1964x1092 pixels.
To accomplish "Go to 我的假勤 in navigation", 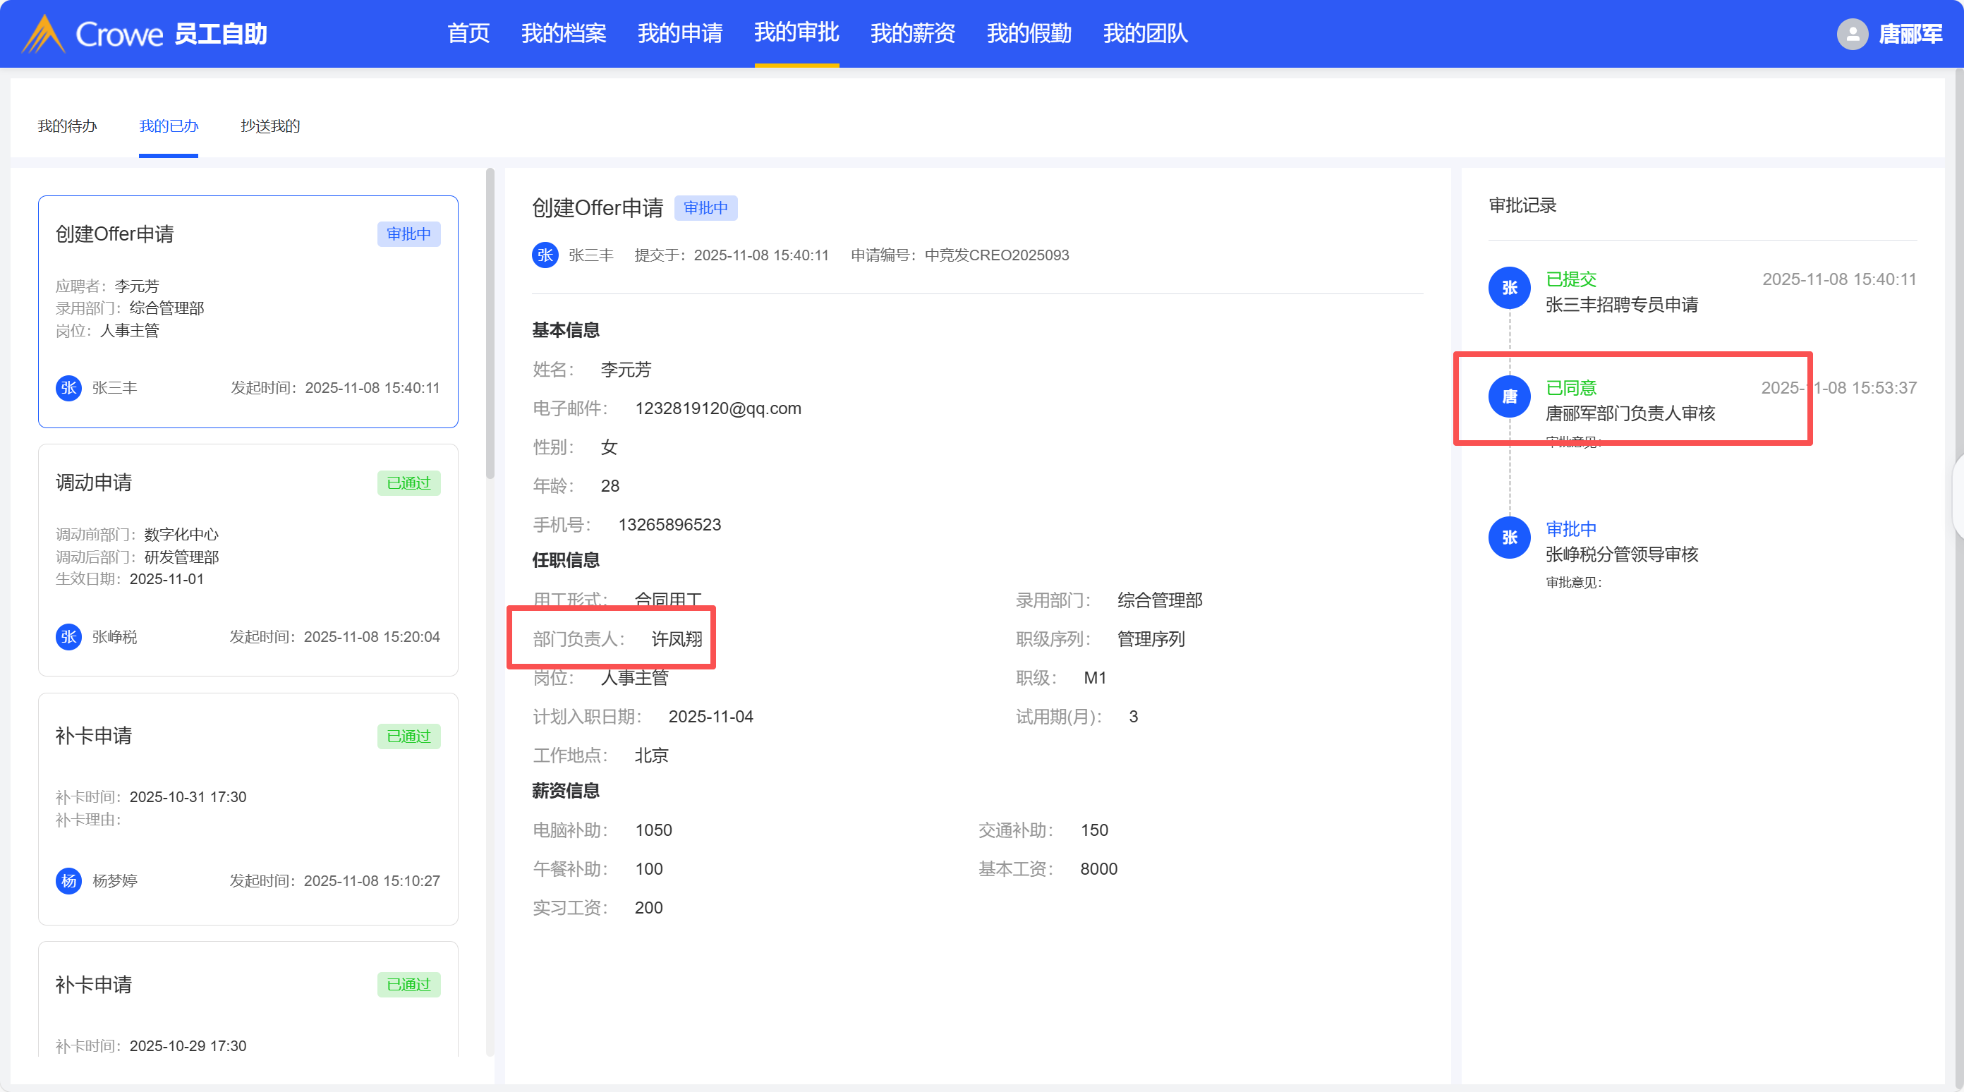I will pos(1029,34).
